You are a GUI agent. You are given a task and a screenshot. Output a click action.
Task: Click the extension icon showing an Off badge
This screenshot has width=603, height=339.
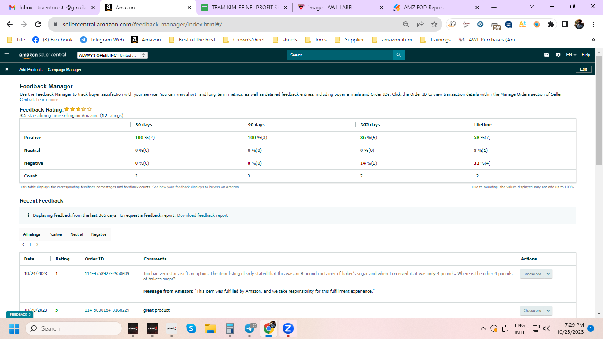(x=495, y=25)
